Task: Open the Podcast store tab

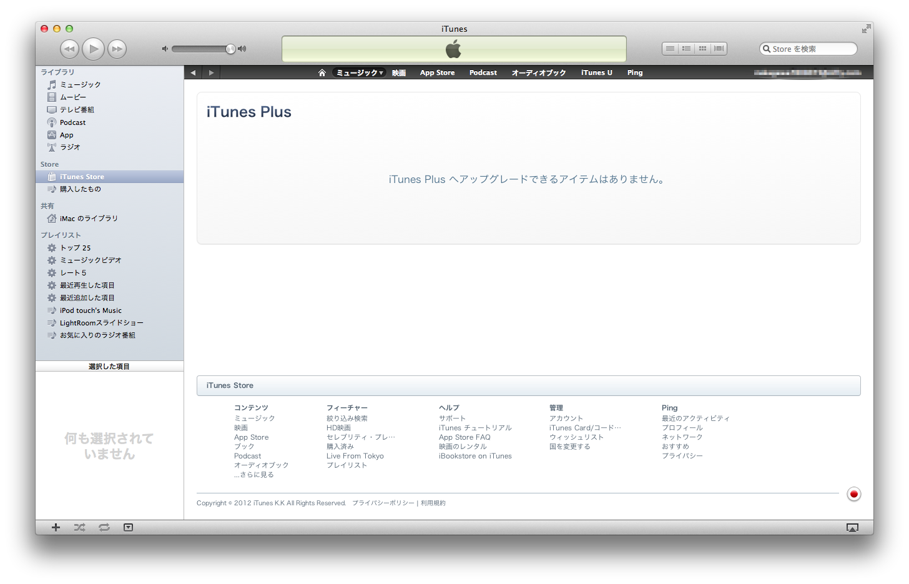Action: tap(483, 72)
